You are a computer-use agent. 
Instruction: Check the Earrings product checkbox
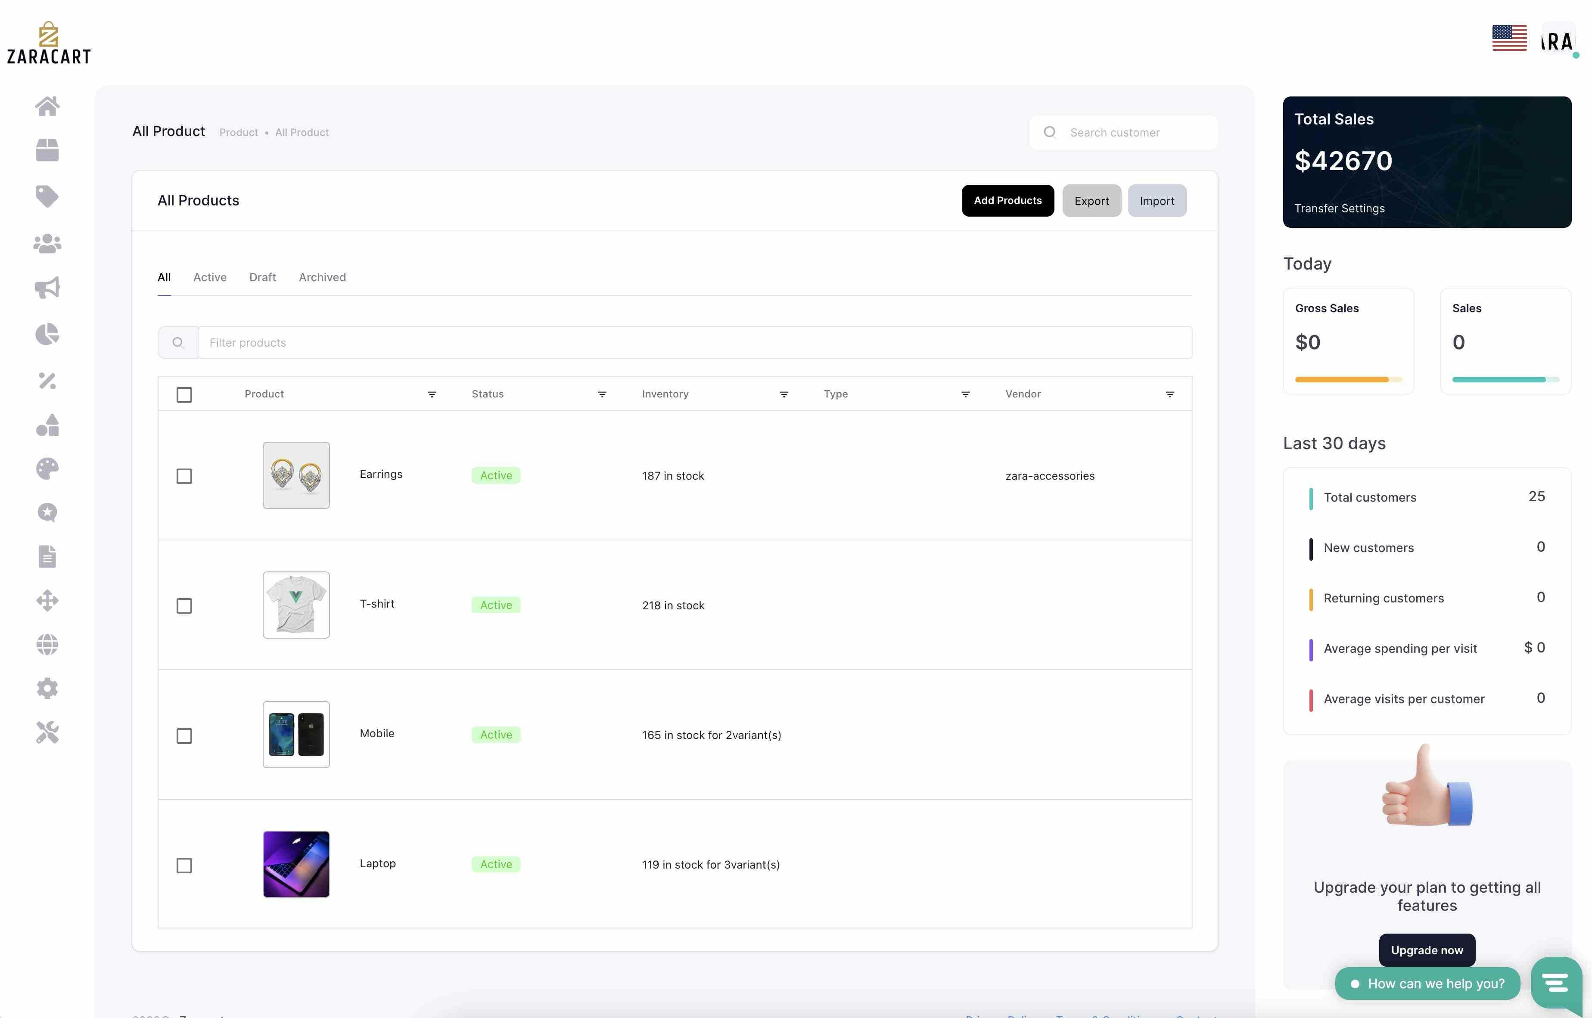click(x=184, y=476)
